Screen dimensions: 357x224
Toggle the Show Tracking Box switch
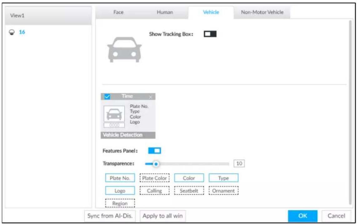[210, 34]
